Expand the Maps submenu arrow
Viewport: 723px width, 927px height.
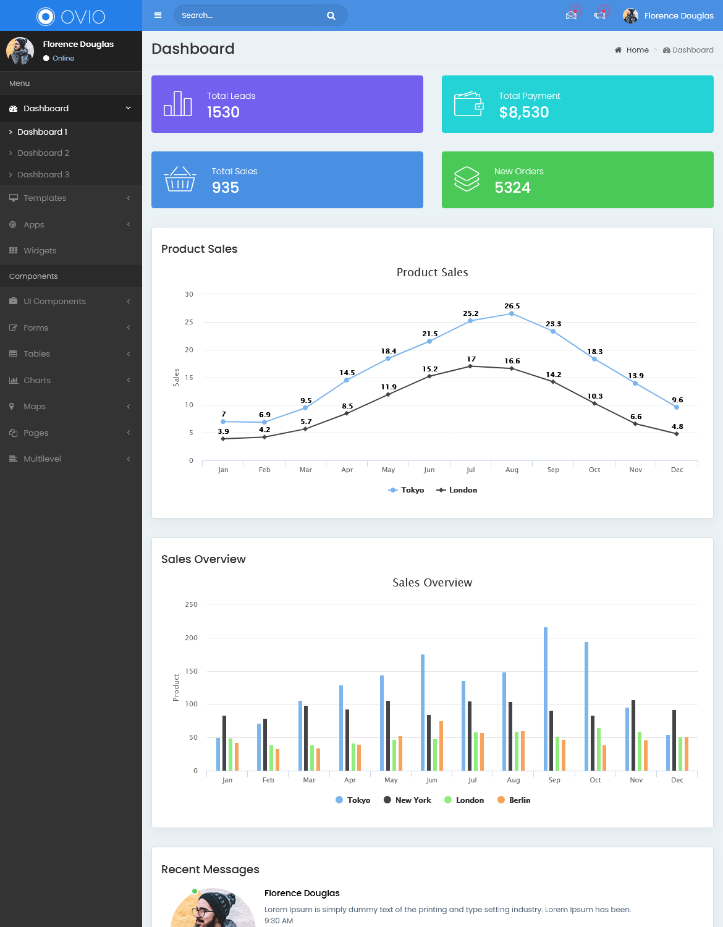coord(129,406)
